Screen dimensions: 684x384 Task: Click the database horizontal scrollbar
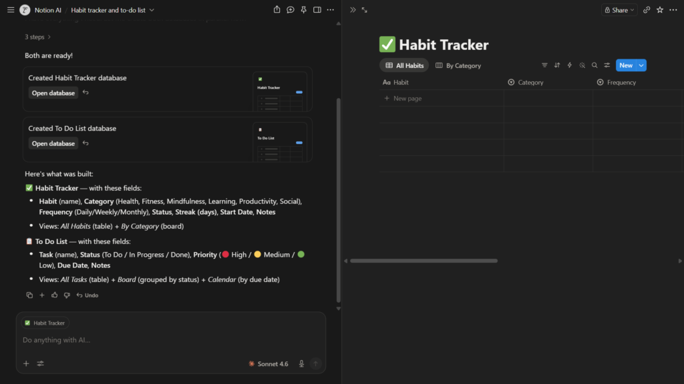click(423, 261)
